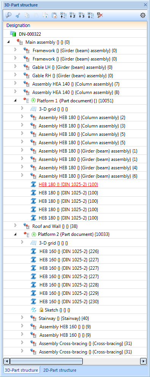The width and height of the screenshot is (150, 377).
Task: Click the Platform 2 main-assembly structure icon
Action: point(26,234)
